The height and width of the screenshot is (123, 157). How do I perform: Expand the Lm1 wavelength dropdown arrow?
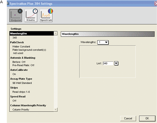point(116,63)
